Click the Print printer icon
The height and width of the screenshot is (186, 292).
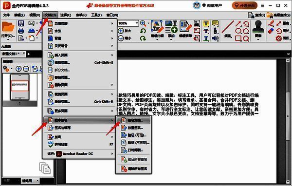coord(21,31)
